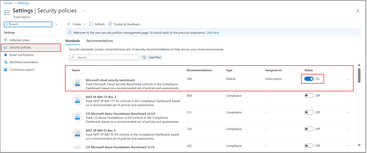Turn off Microsoft cloud security benchmark toggle
The image size is (367, 153).
click(x=309, y=79)
